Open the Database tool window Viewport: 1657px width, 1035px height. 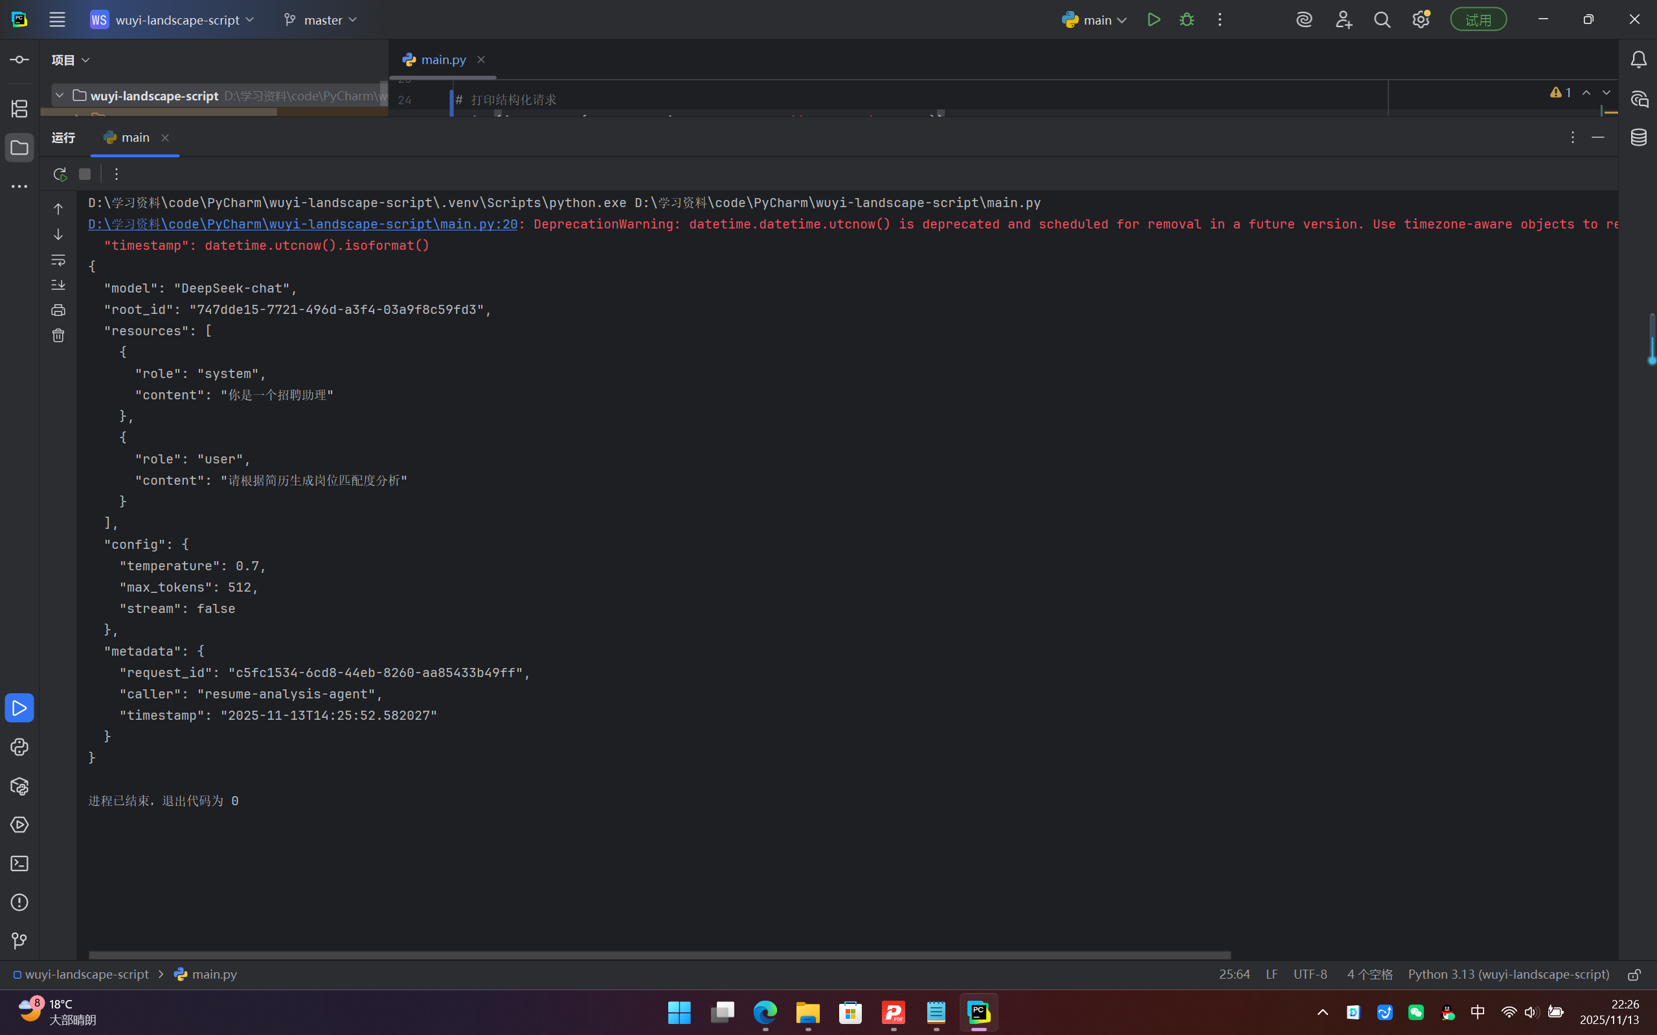pos(1638,137)
